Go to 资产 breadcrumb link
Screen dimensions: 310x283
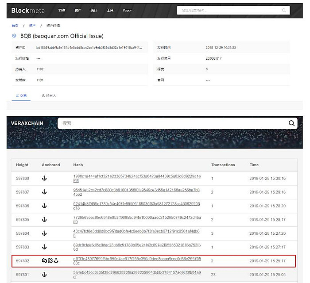pos(32,26)
